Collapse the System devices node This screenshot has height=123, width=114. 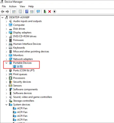click(x=6, y=105)
